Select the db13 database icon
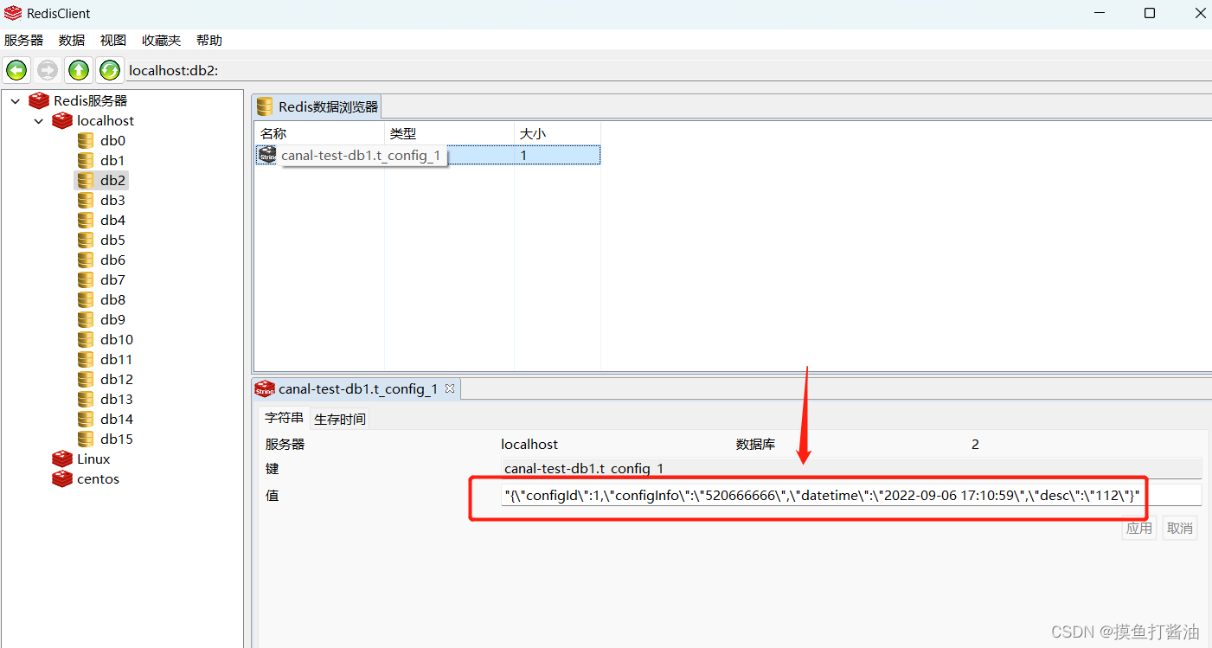Viewport: 1212px width, 648px height. click(x=86, y=399)
